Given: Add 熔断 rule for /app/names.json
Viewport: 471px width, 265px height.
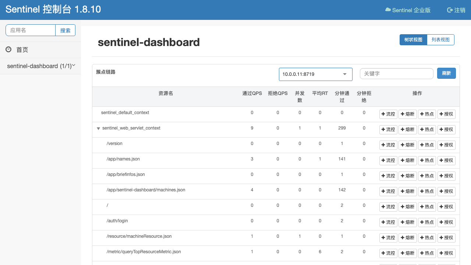Looking at the screenshot, I should click(x=408, y=160).
